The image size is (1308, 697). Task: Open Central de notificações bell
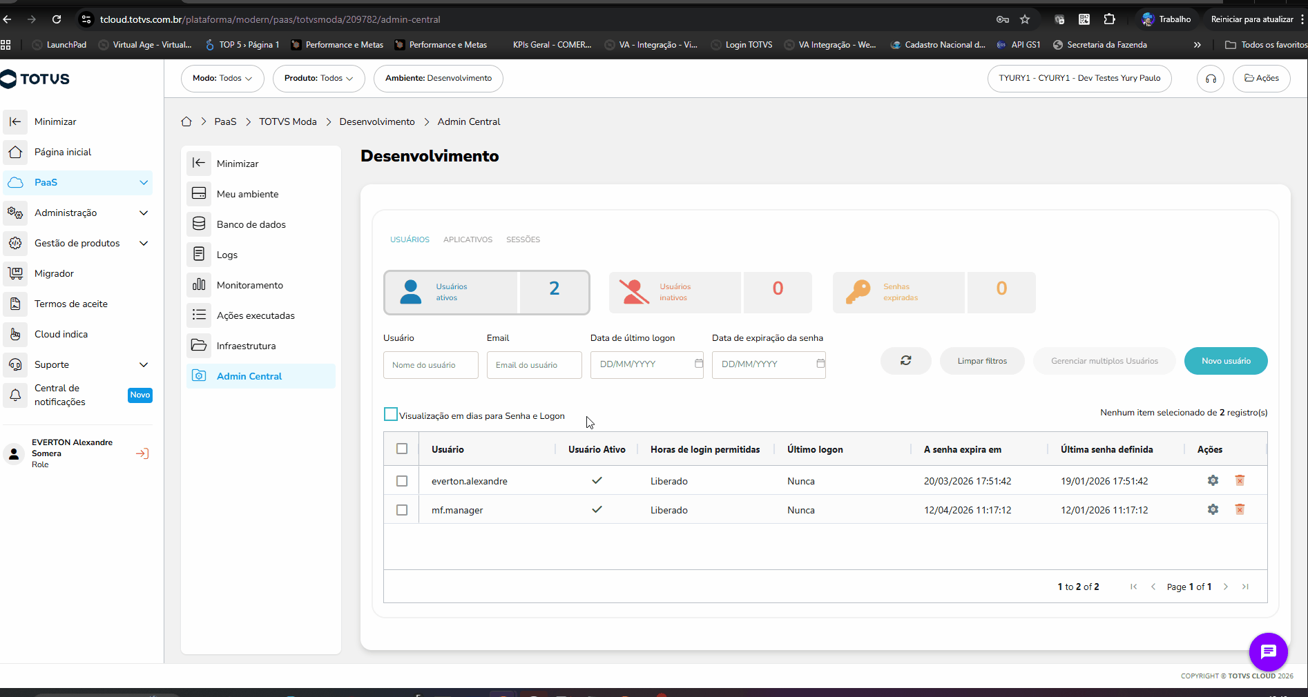coord(15,395)
